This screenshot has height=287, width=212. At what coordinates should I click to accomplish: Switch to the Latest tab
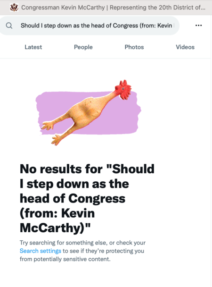click(33, 47)
